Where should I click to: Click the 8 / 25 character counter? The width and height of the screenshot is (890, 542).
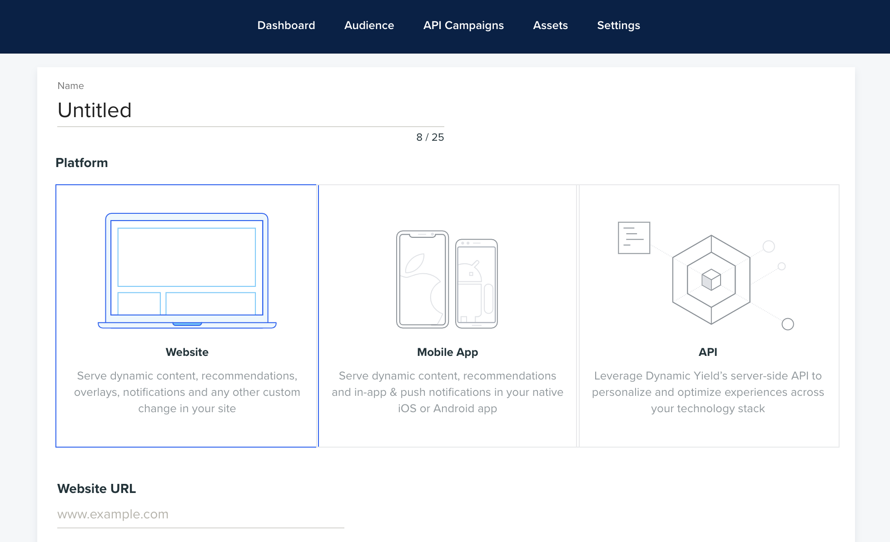tap(430, 137)
